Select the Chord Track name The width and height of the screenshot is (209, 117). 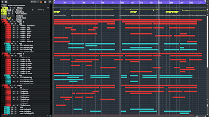[x=21, y=18]
